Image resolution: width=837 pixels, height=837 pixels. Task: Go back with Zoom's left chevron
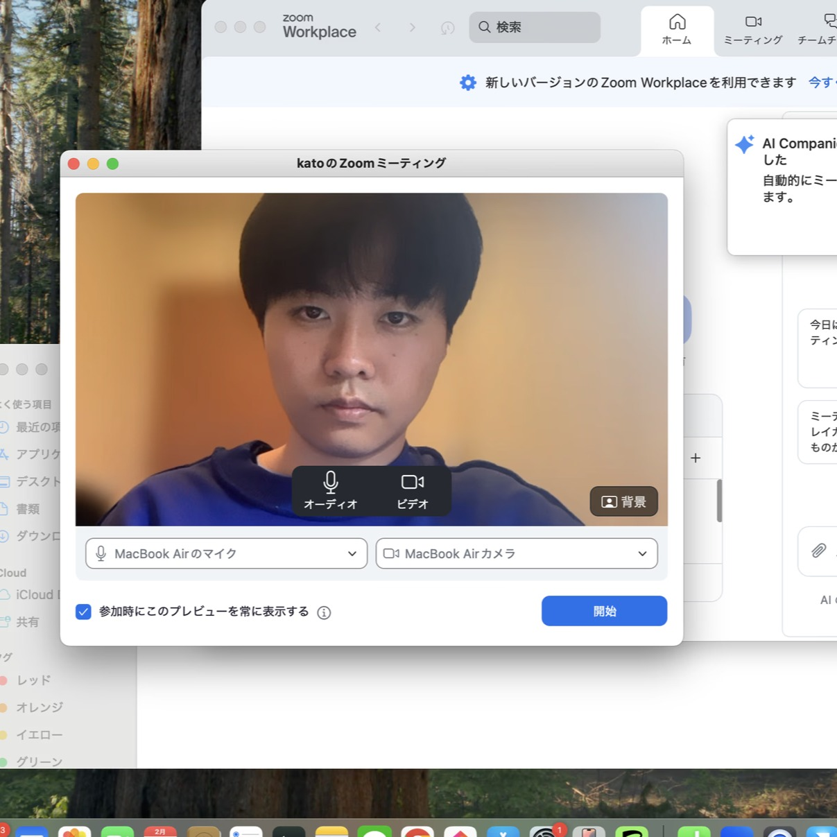coord(378,27)
